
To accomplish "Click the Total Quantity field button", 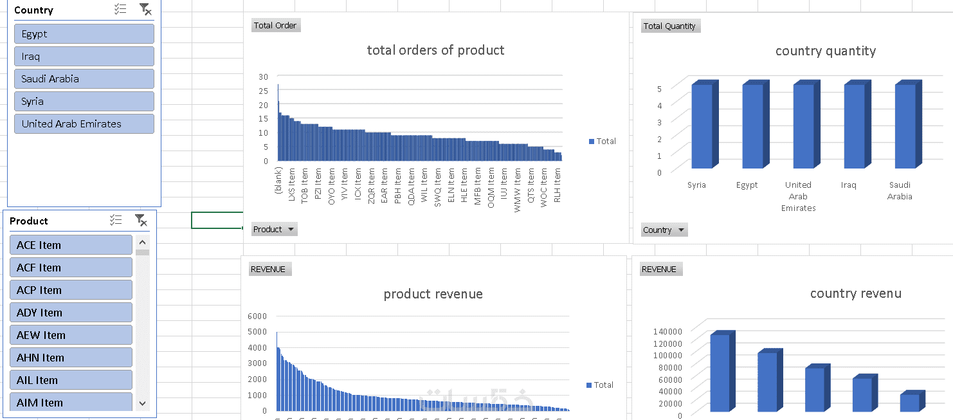I will pyautogui.click(x=669, y=26).
